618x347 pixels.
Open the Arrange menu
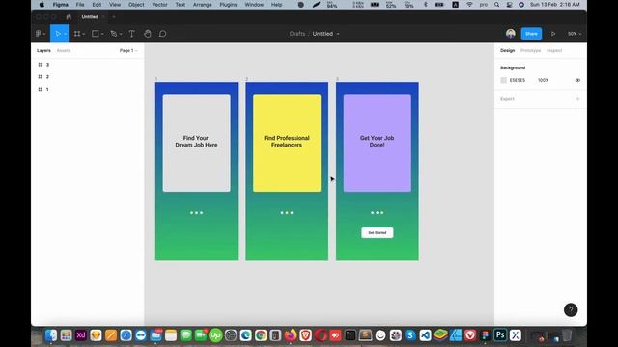(x=202, y=5)
